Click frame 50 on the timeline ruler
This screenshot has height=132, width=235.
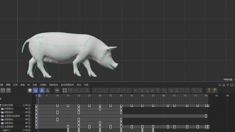pyautogui.click(x=142, y=95)
